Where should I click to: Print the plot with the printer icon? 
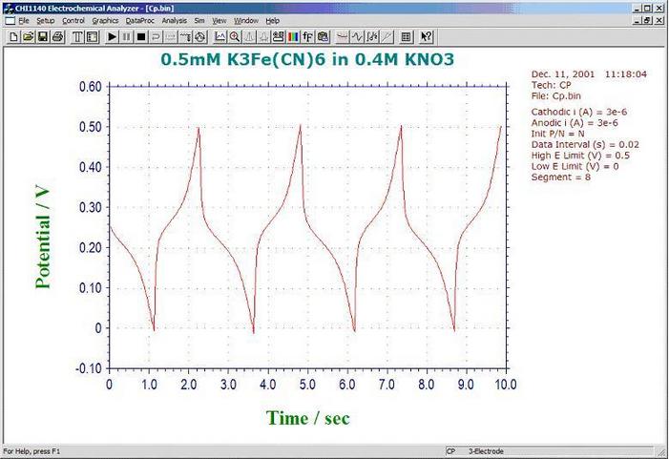(x=57, y=37)
